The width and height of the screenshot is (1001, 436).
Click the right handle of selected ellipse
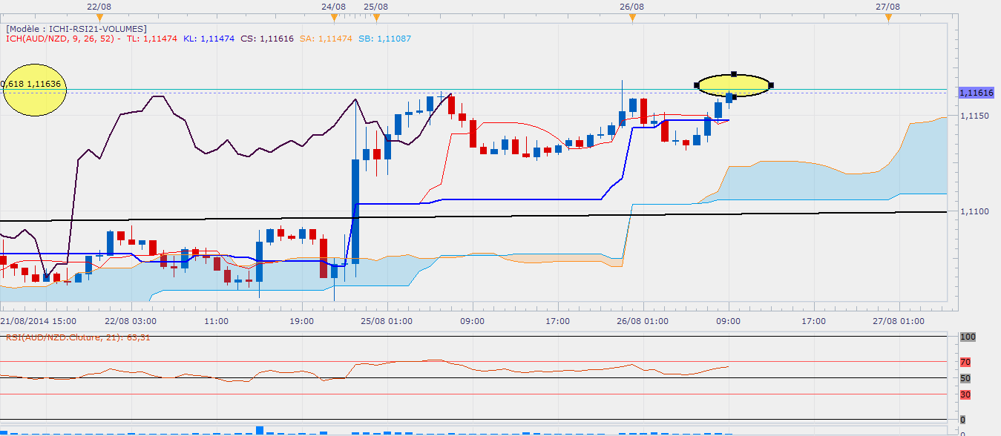[x=772, y=85]
